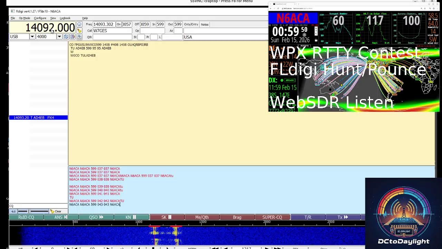
Task: Expand the 4000 bandwidth dropdown
Action: click(59, 37)
